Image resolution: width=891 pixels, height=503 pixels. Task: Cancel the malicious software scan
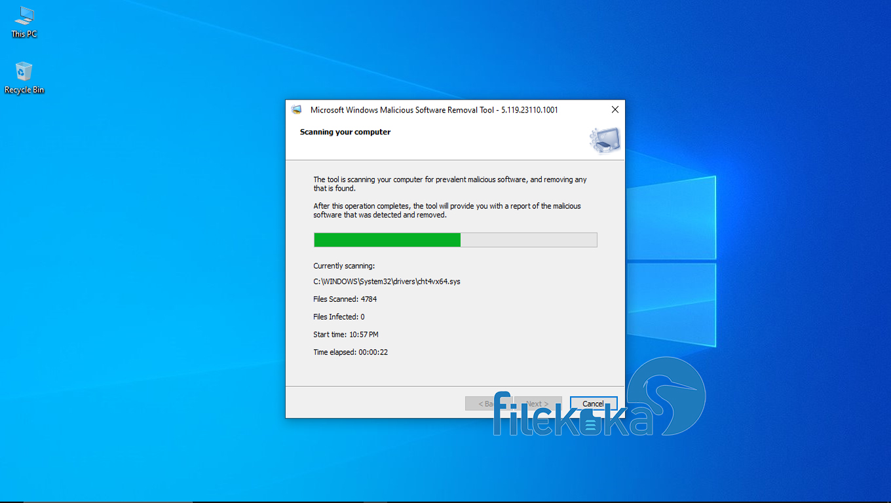pos(594,403)
